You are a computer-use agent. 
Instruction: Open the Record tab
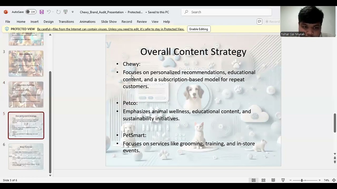(127, 22)
